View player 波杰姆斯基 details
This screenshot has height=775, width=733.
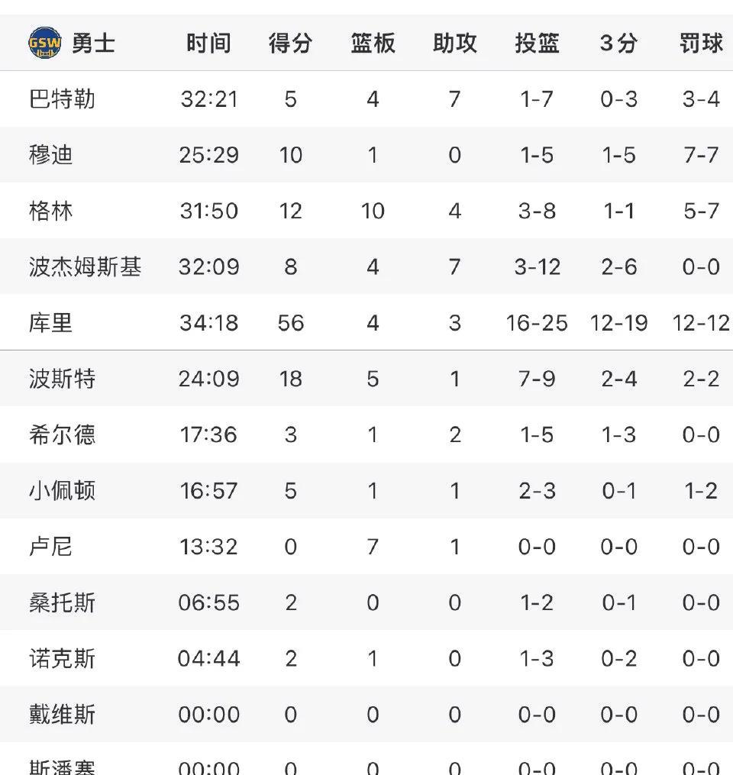85,266
